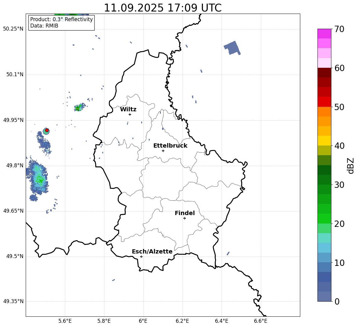Viewport: 358px width, 327px height.
Task: Click the 49.35°N latitude label
Action: pyautogui.click(x=13, y=301)
